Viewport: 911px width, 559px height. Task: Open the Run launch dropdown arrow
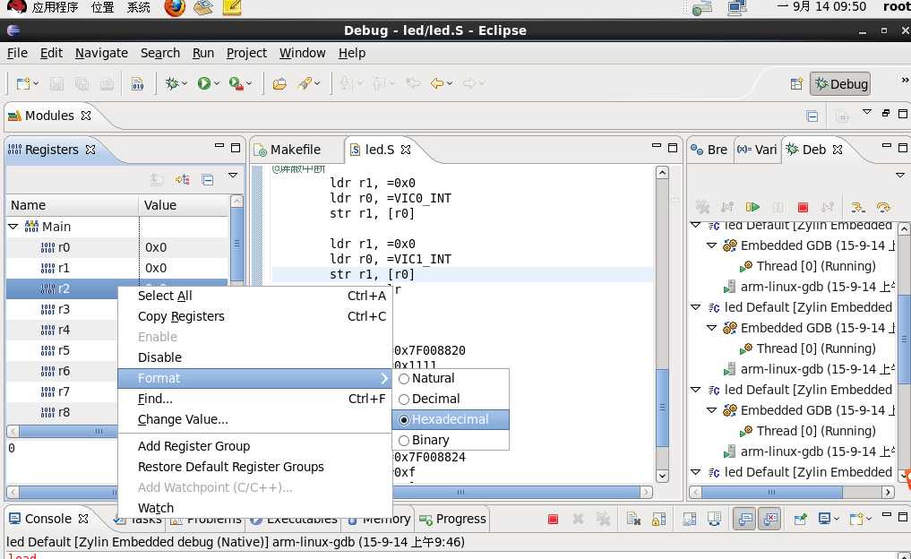(x=217, y=83)
